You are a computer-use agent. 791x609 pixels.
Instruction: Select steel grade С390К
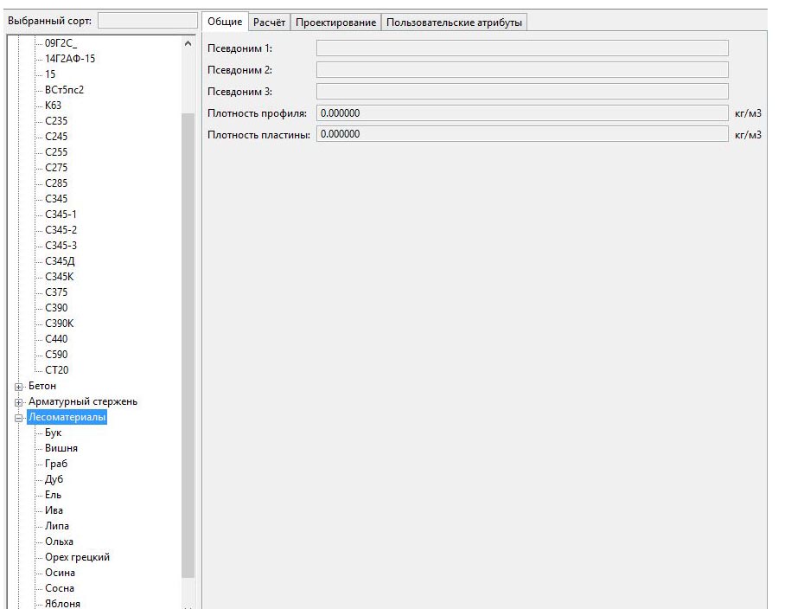click(59, 324)
